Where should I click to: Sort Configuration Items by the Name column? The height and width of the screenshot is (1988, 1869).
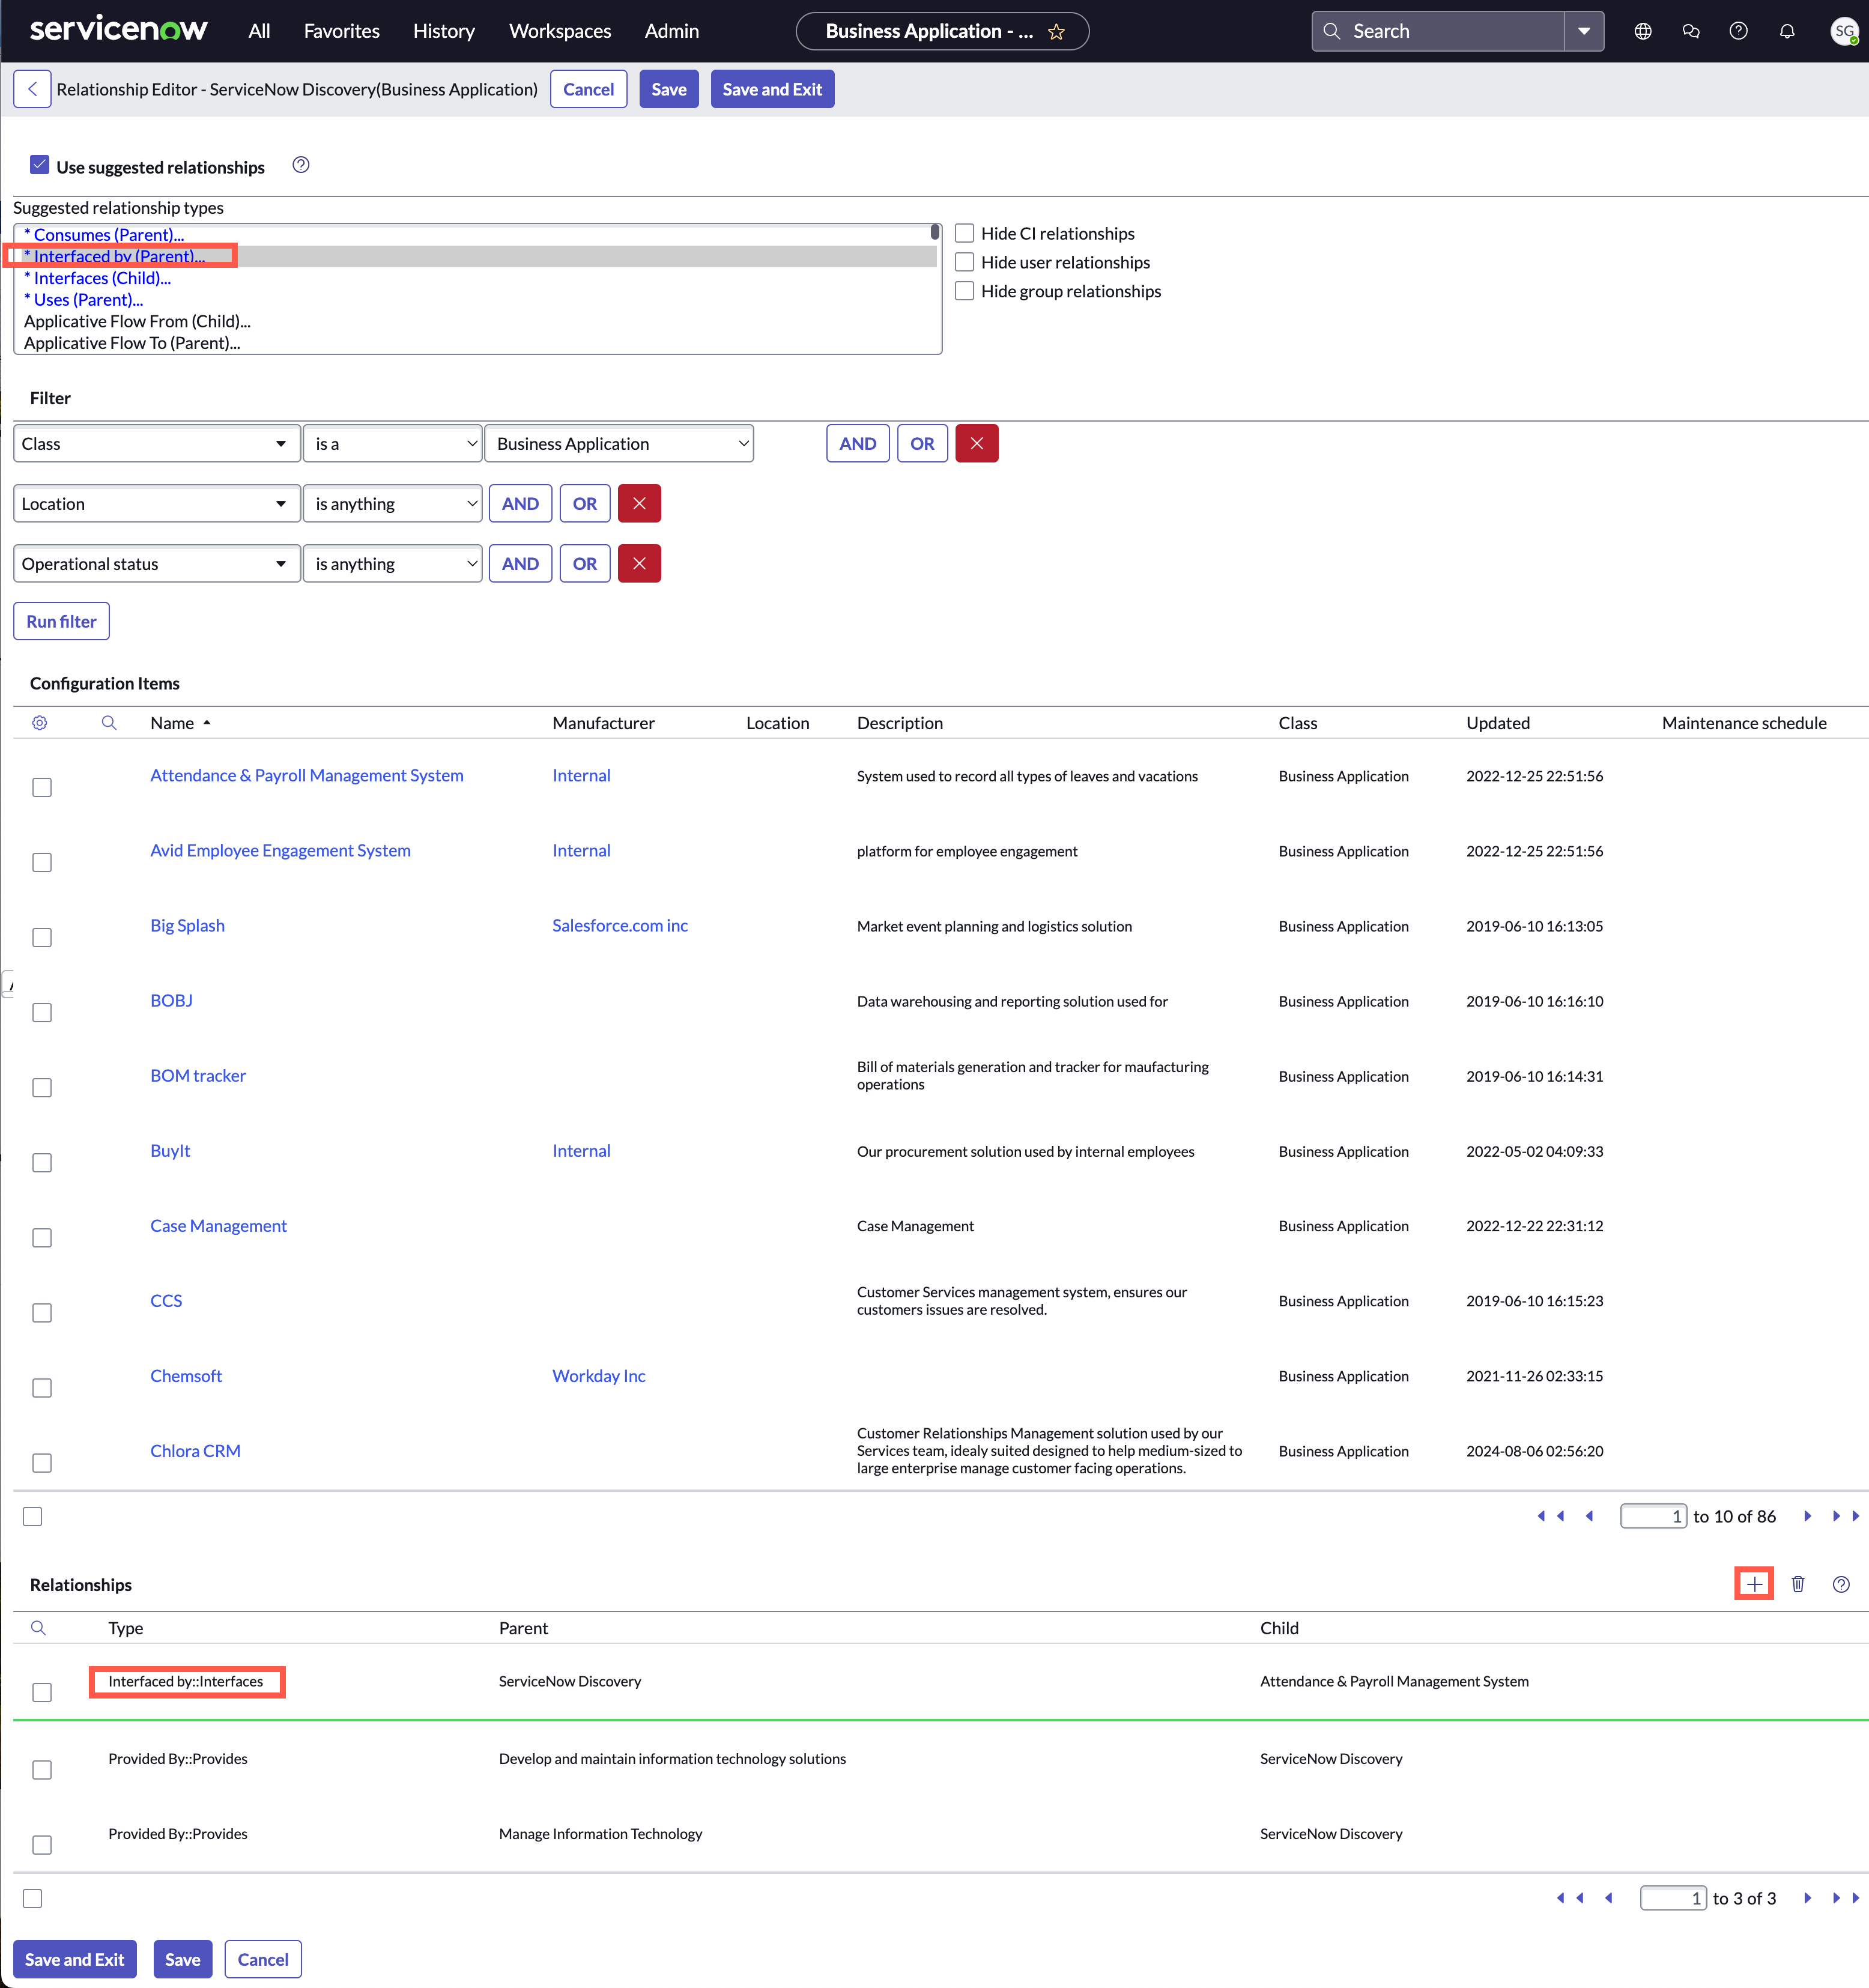[x=172, y=723]
